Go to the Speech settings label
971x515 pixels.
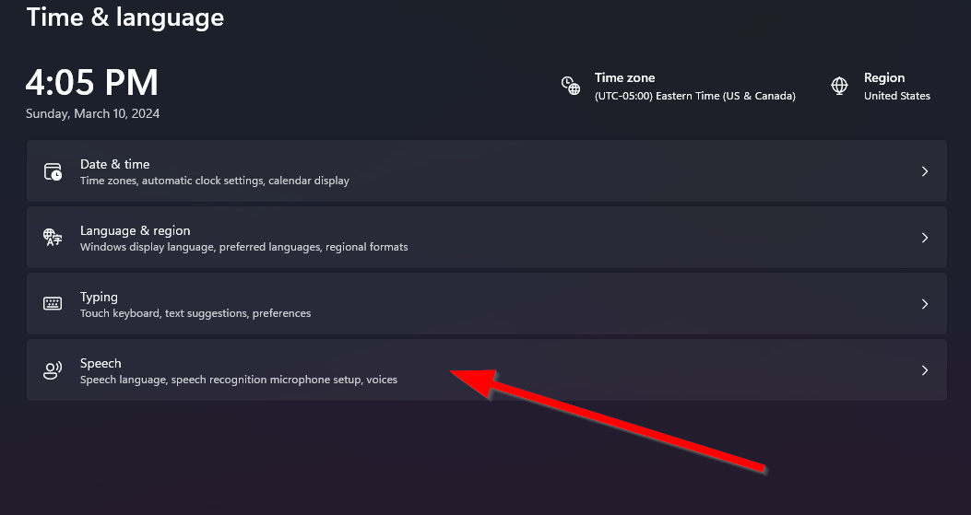pos(101,363)
